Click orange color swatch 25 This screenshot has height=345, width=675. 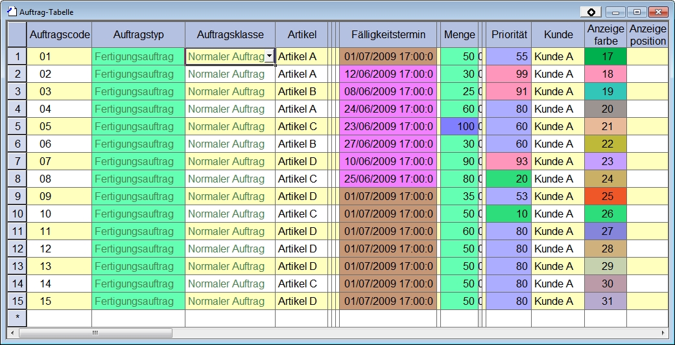pos(606,196)
